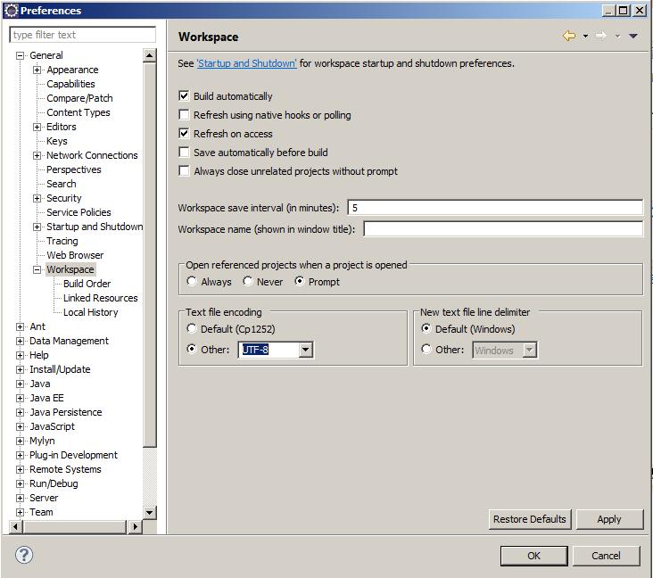
Task: Collapse the General tree node
Action: click(21, 55)
